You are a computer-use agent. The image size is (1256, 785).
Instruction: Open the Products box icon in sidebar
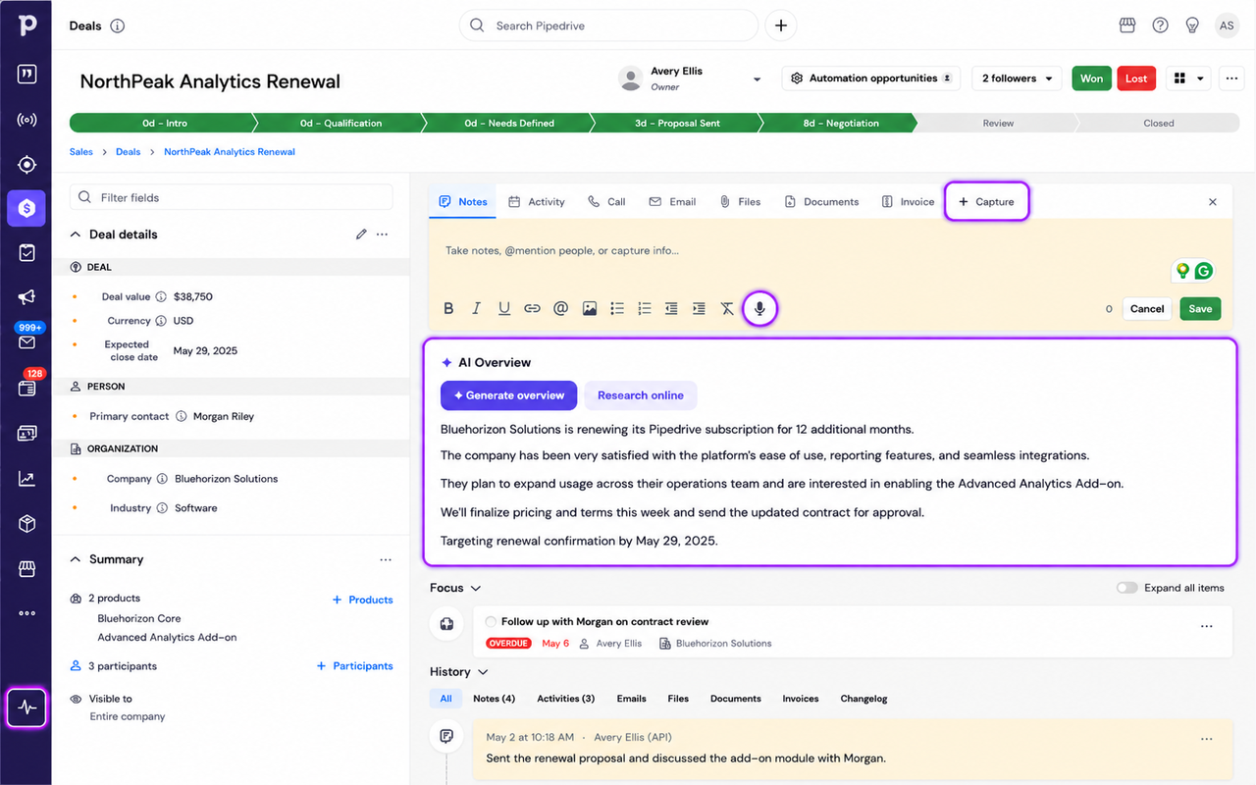click(x=26, y=524)
